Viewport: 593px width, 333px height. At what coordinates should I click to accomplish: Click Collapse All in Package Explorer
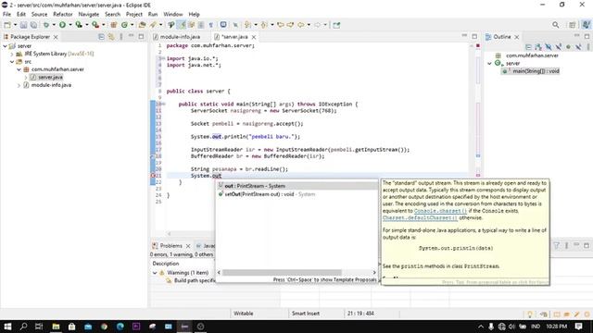(101, 37)
